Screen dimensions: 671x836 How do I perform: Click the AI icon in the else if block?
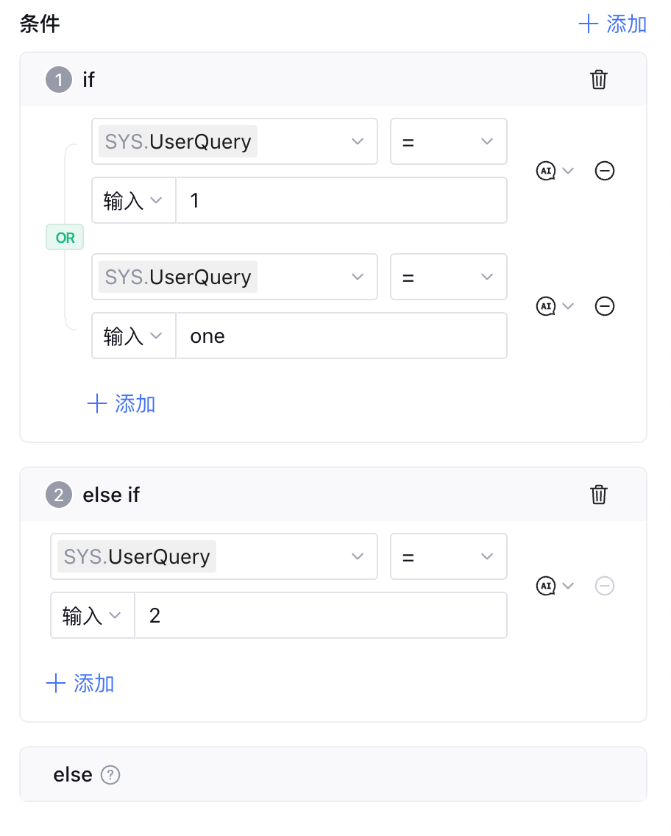point(546,587)
